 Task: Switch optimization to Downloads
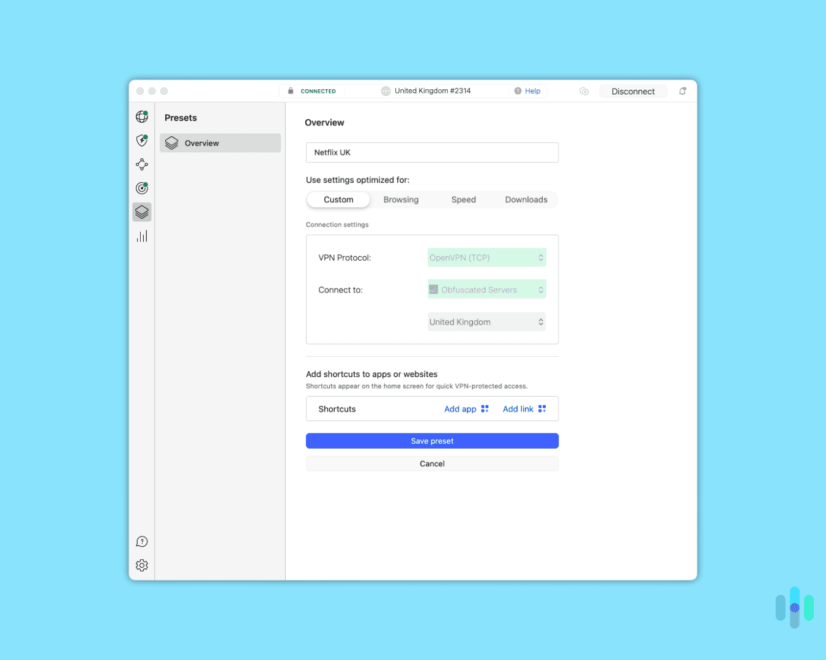526,199
